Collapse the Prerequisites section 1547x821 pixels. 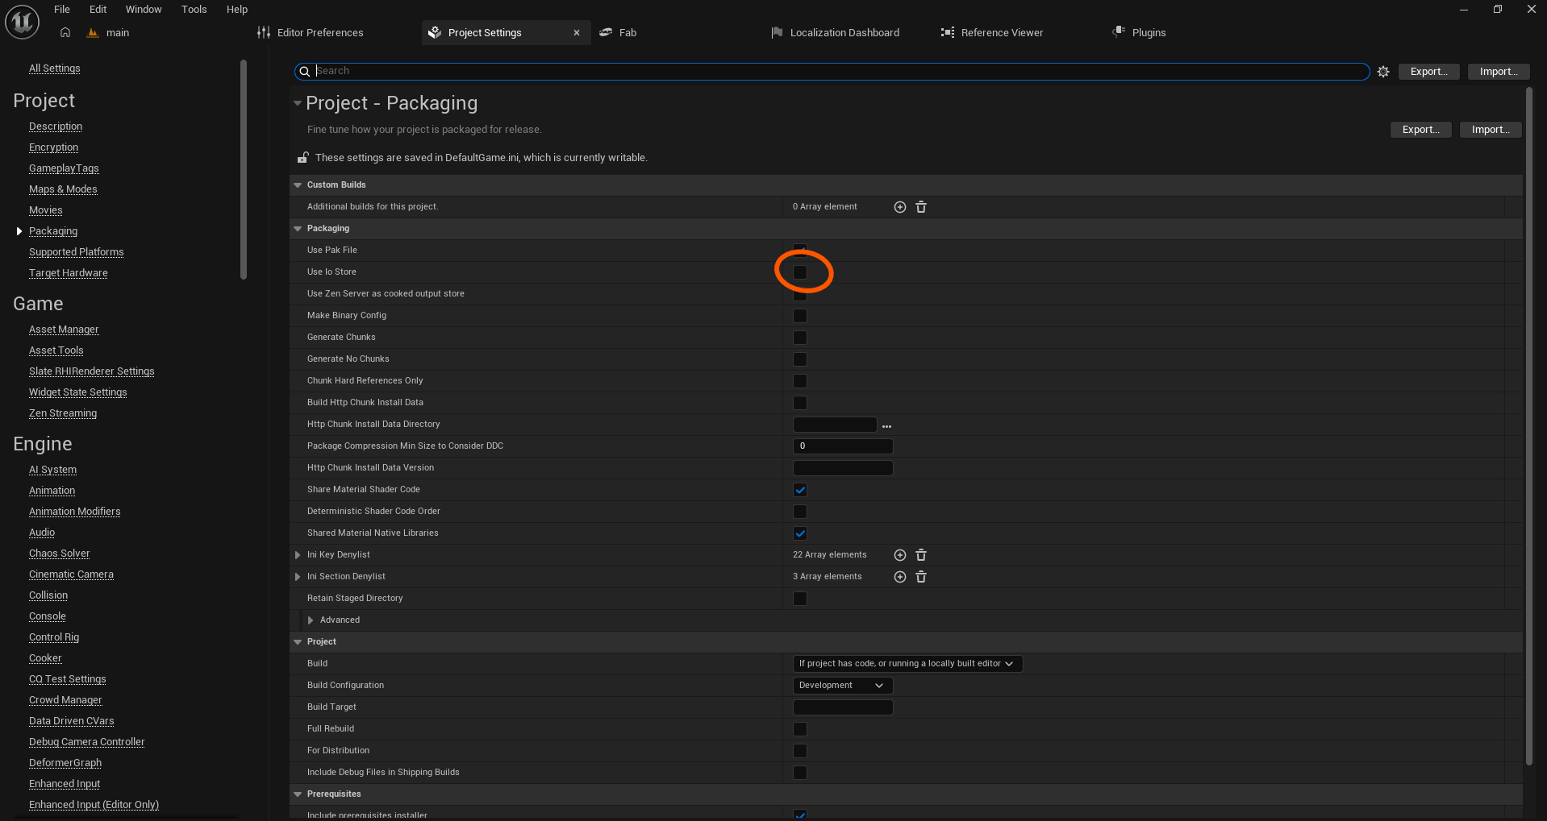point(298,794)
